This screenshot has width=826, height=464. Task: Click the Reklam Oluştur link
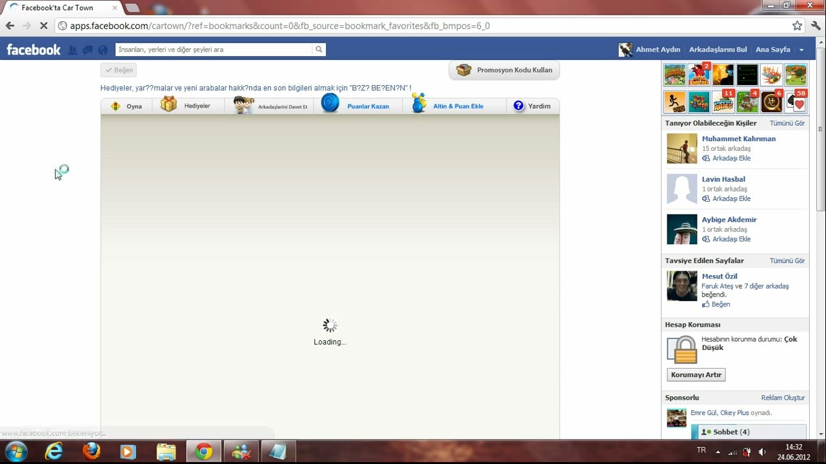(783, 398)
